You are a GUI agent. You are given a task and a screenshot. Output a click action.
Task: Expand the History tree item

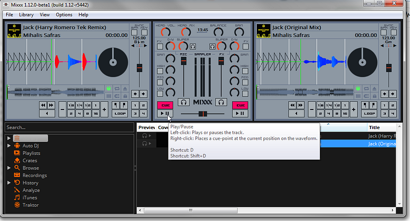click(9, 183)
